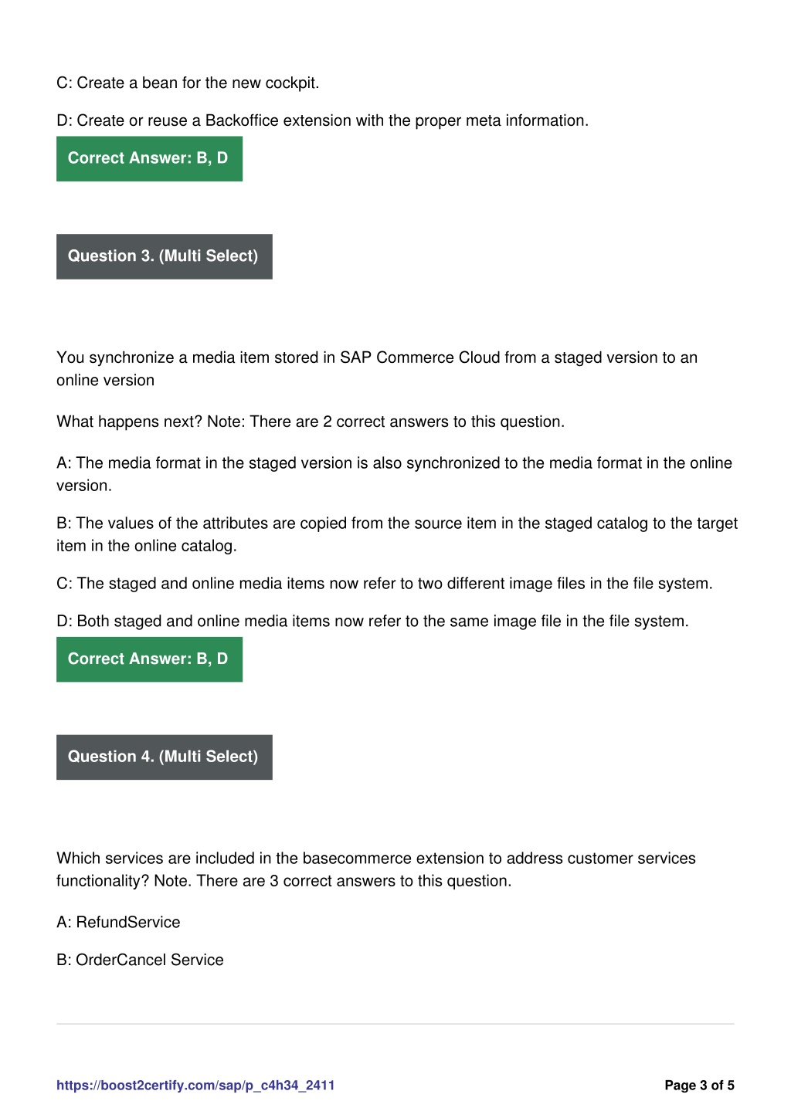
Task: Select option A about media format synchronization
Action: tap(394, 474)
